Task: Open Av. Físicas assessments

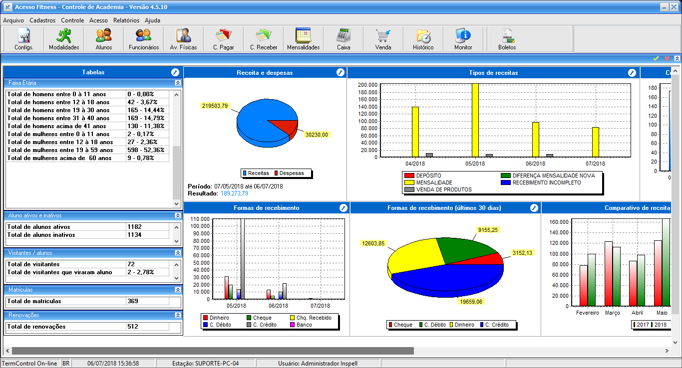Action: (x=184, y=39)
